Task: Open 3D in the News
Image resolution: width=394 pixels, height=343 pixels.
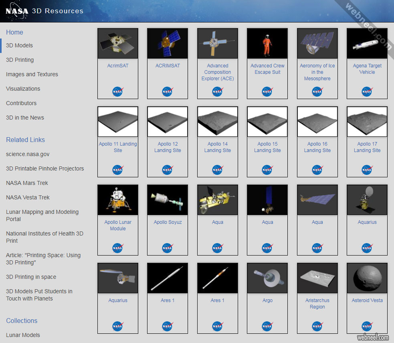Action: point(25,118)
